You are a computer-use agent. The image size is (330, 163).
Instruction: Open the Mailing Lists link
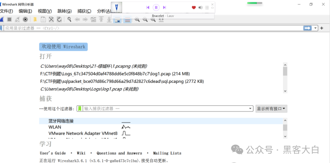(167, 153)
